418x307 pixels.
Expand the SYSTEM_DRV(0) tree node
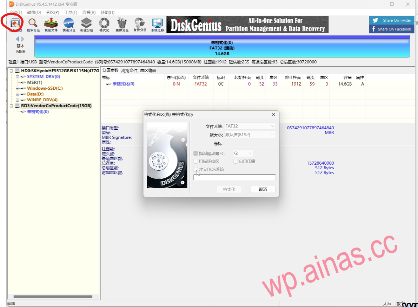(17, 77)
